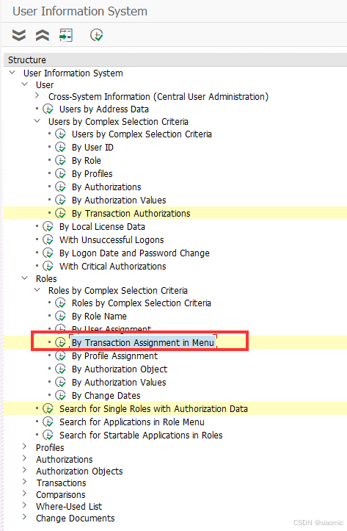
Task: Click the Execute clock-check icon in the toolbar
Action: pos(96,35)
